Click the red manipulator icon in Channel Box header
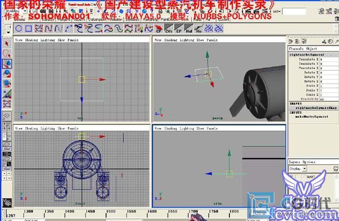 pos(324,41)
